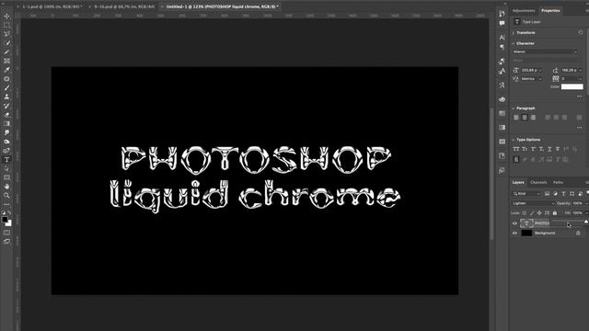Toggle lock all padlock icon

(555, 213)
